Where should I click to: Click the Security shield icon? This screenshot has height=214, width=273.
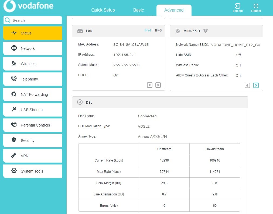14,140
